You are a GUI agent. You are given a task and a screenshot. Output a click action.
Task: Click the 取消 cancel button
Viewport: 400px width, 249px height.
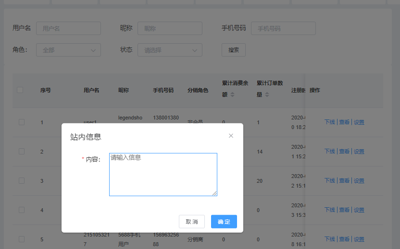[x=191, y=222]
